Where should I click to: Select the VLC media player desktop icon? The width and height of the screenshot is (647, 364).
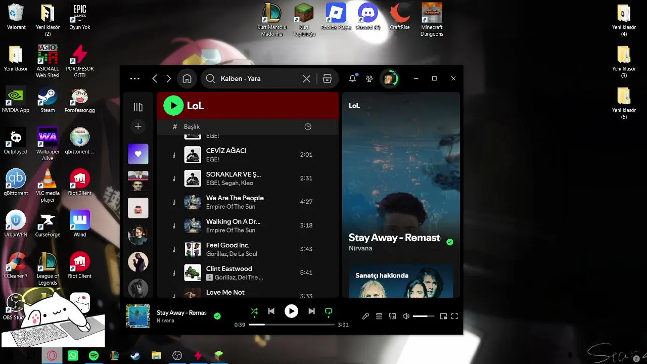click(48, 186)
